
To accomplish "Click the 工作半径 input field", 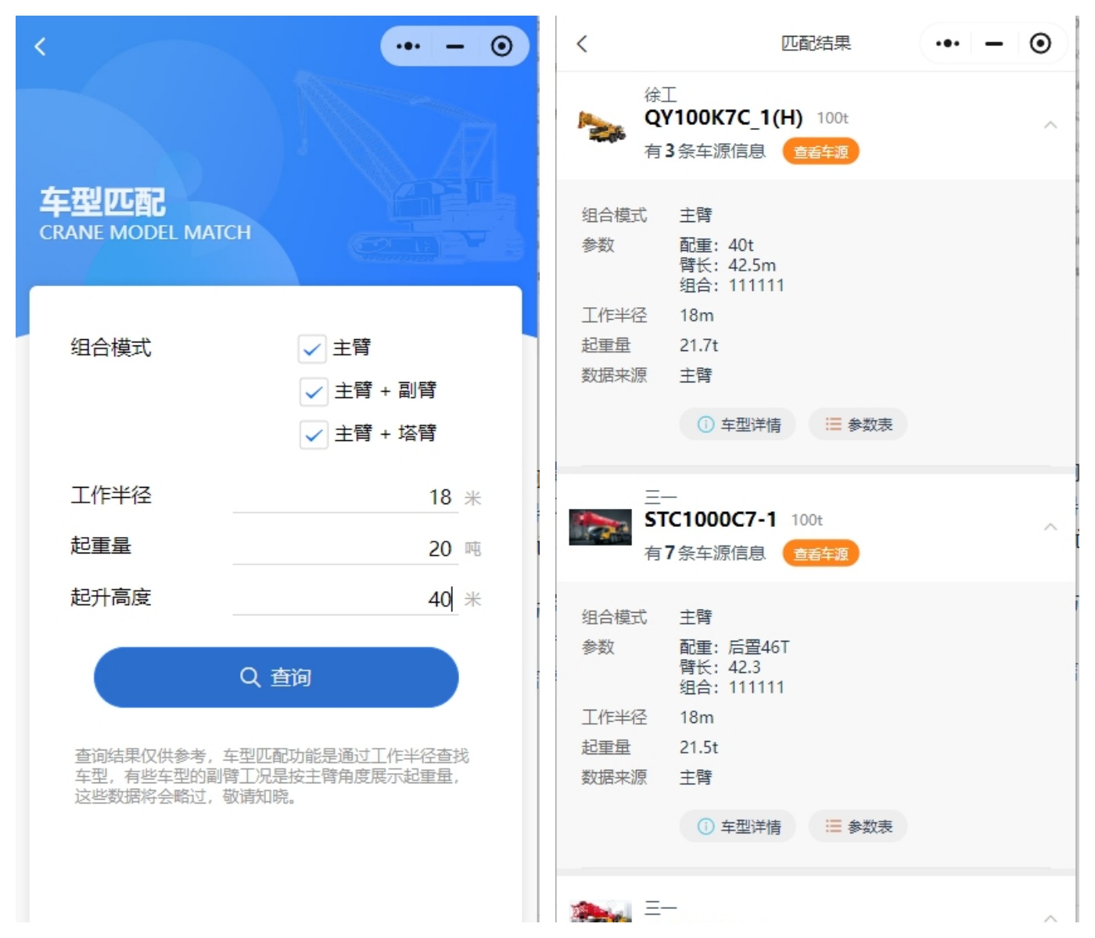I will (345, 497).
